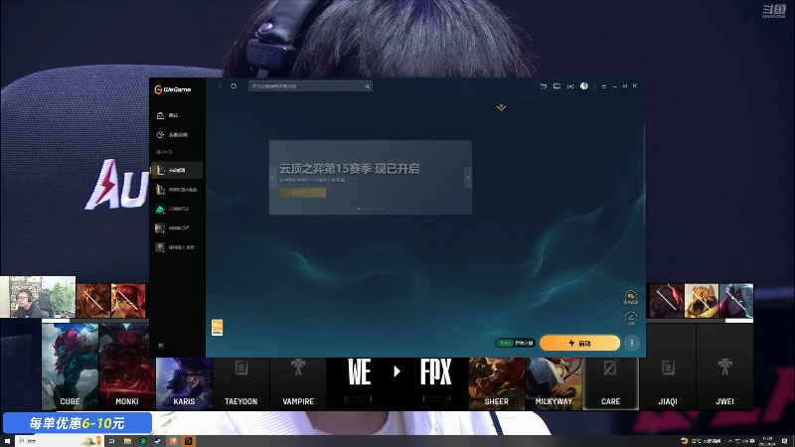Launch the game with the orange 启动 button
795x447 pixels.
point(579,343)
